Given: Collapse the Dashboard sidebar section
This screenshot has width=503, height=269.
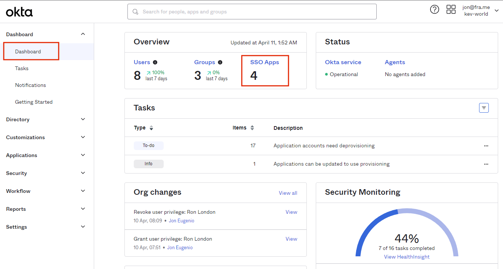Looking at the screenshot, I should pos(83,34).
